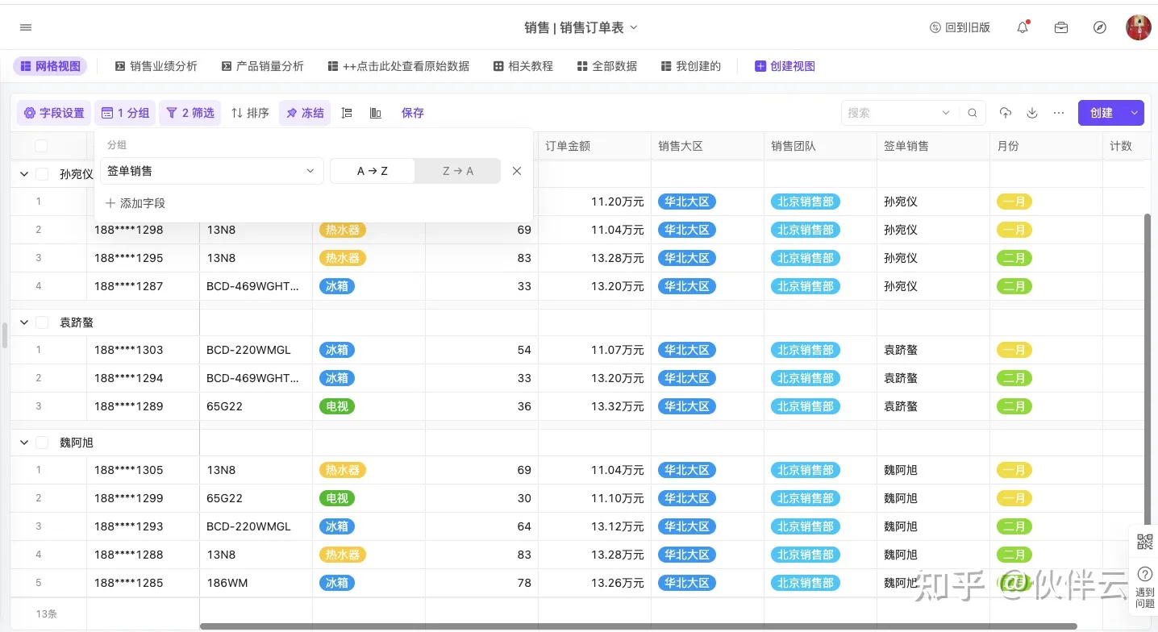Click the download icon in toolbar
1158x632 pixels.
click(1032, 113)
